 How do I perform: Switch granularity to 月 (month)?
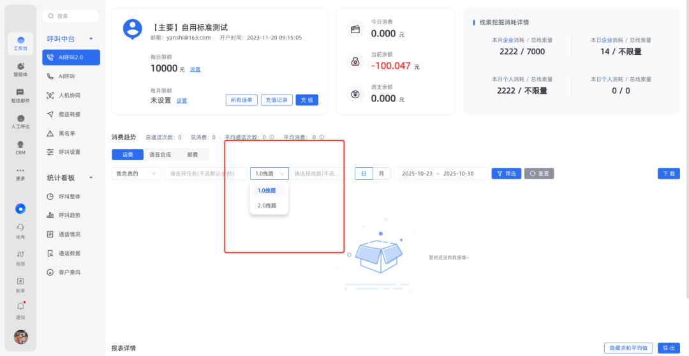click(x=381, y=174)
